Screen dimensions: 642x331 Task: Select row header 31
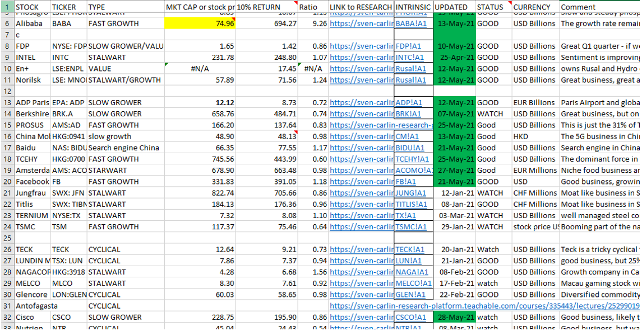7,306
